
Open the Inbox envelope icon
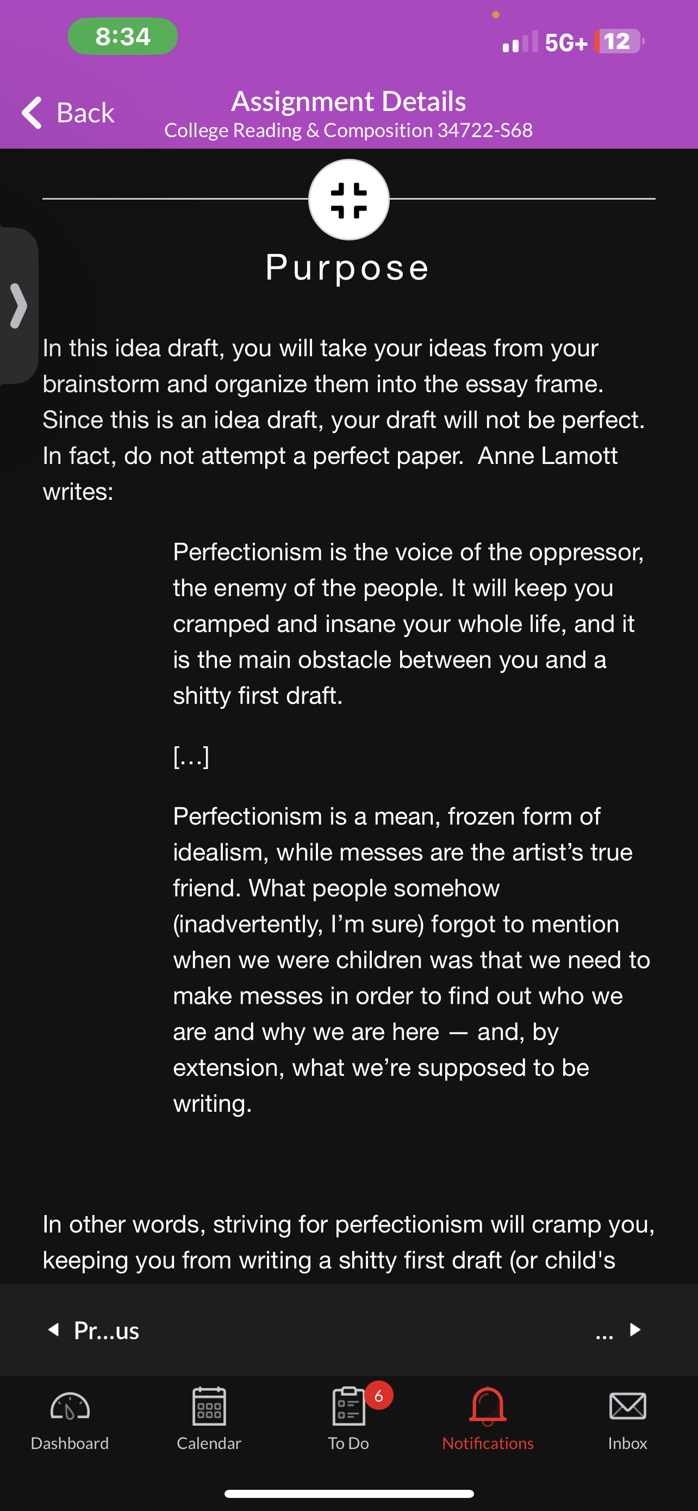coord(628,1406)
